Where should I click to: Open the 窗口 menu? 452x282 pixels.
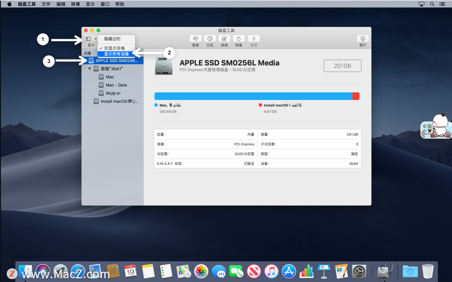(x=105, y=4)
